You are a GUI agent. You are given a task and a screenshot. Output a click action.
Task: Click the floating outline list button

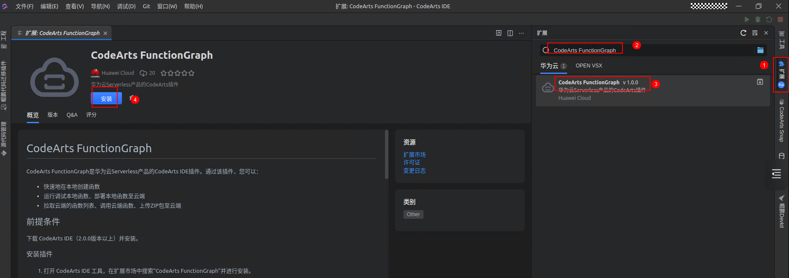[x=776, y=174]
